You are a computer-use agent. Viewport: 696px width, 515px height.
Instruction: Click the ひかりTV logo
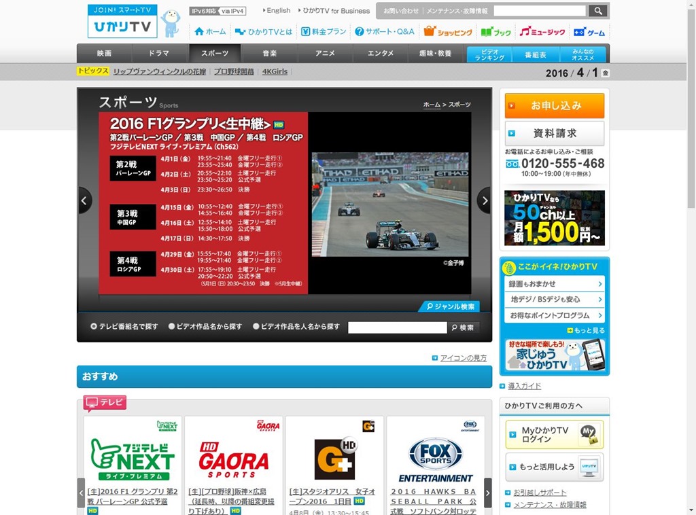tap(122, 21)
